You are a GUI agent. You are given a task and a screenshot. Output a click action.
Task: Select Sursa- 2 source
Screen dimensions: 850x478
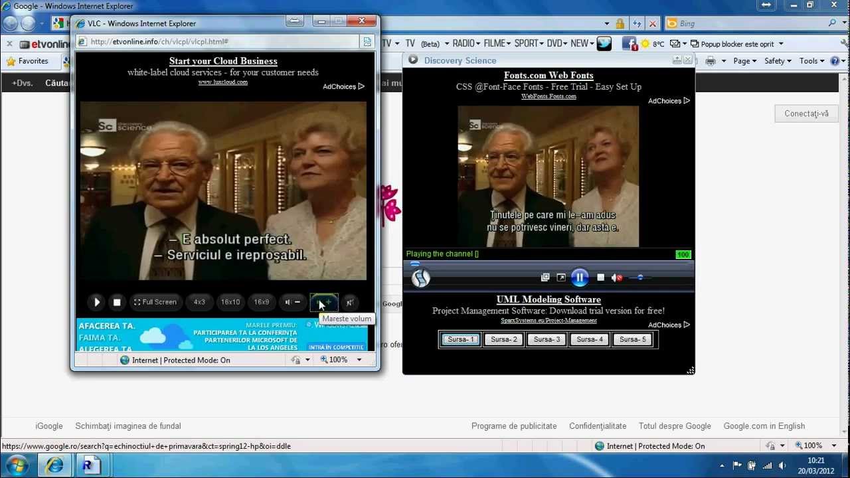[503, 339]
